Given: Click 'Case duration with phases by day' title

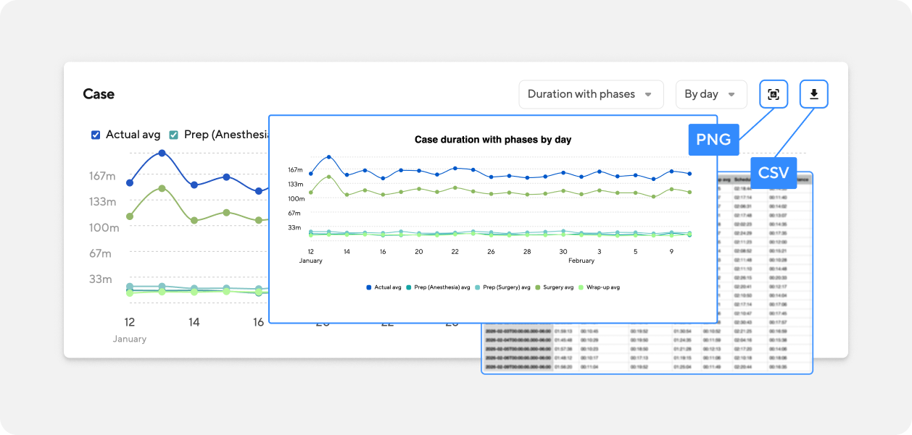Looking at the screenshot, I should pyautogui.click(x=493, y=140).
